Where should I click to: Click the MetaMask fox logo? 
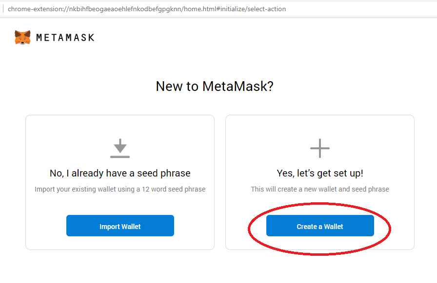(x=22, y=37)
